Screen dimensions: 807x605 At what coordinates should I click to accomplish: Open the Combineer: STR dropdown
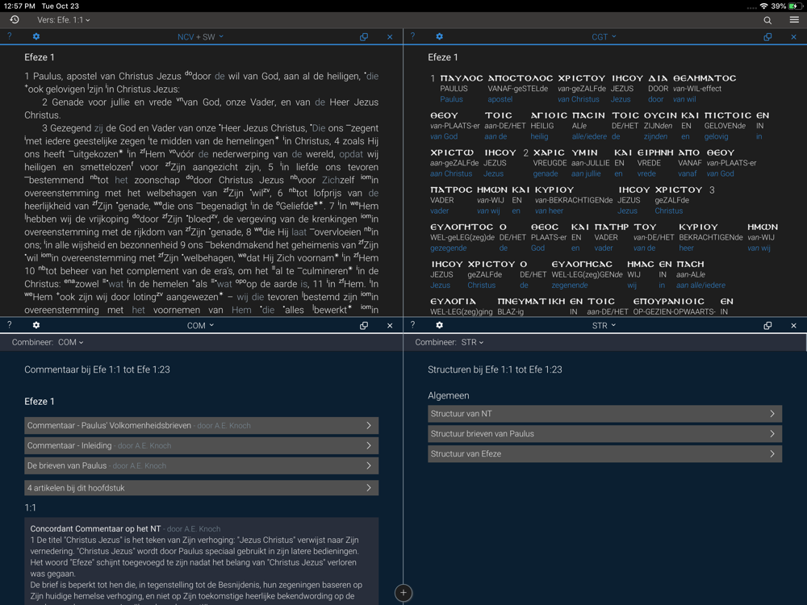tap(472, 342)
